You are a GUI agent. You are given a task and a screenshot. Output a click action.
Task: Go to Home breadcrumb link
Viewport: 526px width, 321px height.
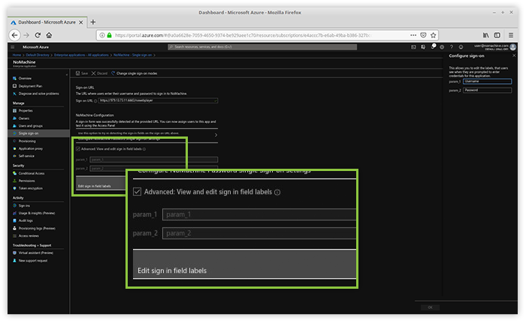[x=17, y=55]
